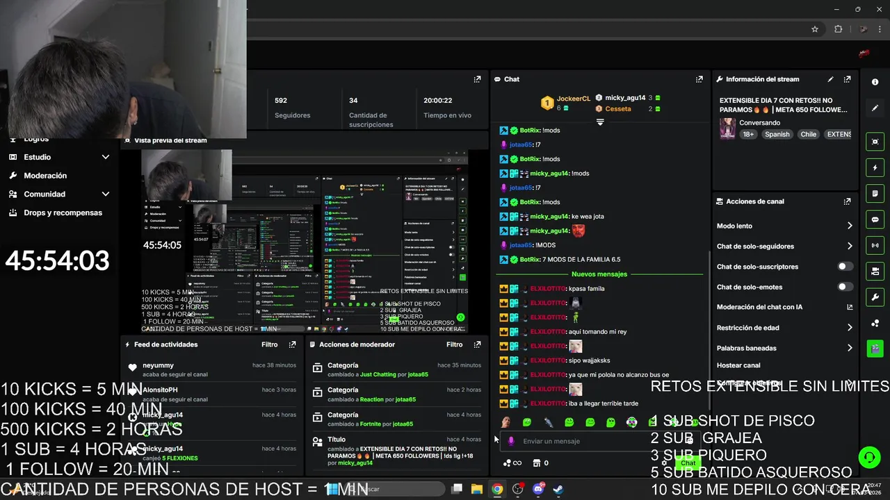Click browser extensions puzzle icon
This screenshot has height=500, width=890.
[838, 29]
